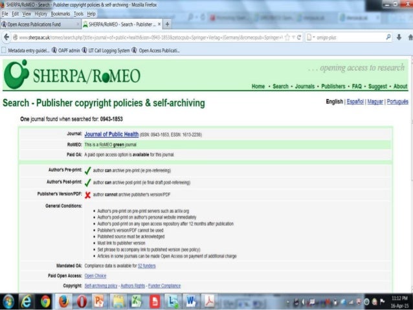
Task: Open the OAPF admin bookmark
Action: pos(66,50)
